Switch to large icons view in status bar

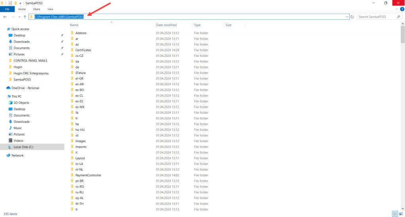[401, 214]
